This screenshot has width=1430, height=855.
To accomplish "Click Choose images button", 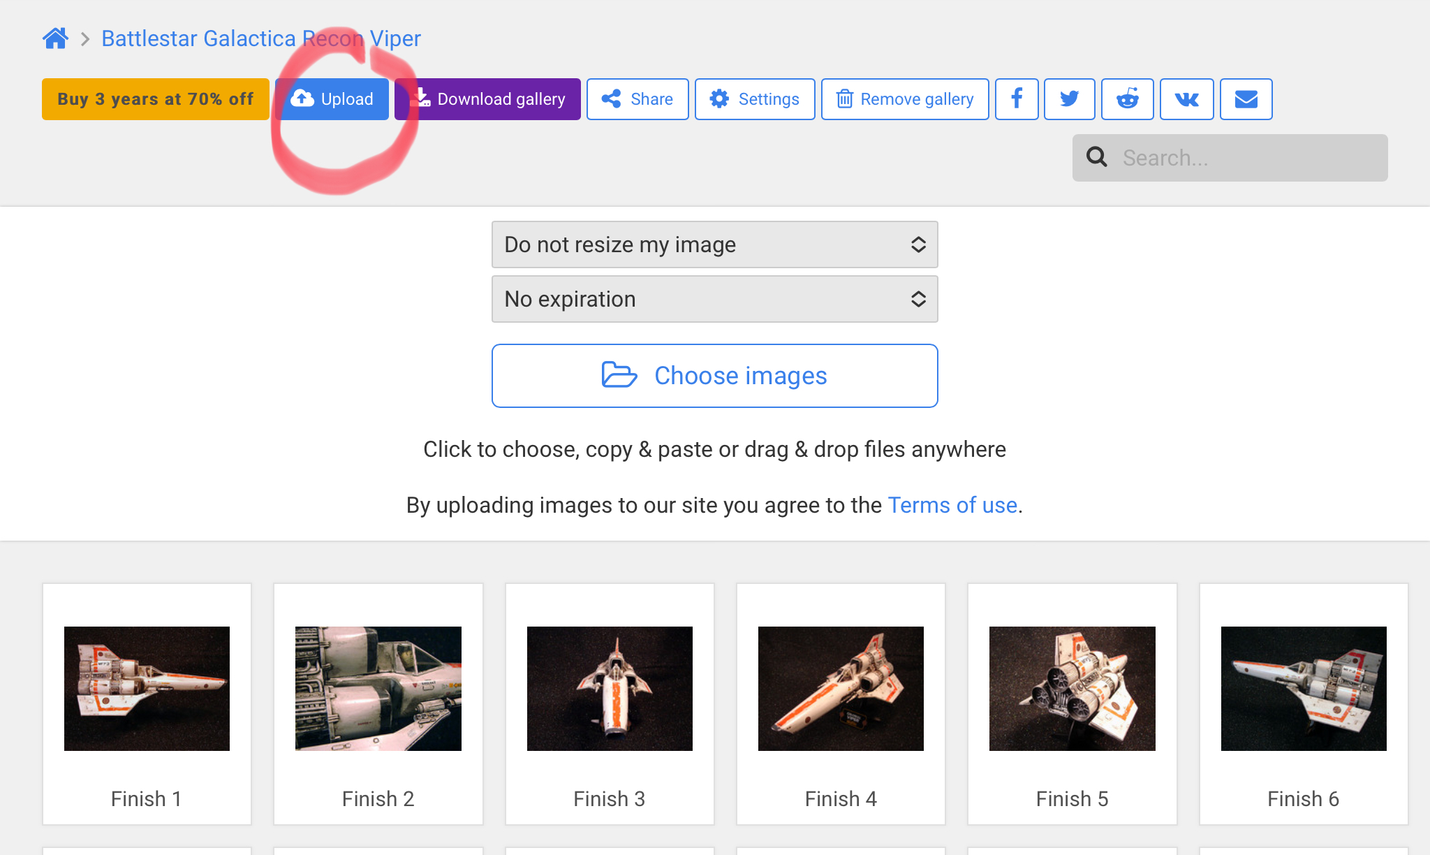I will tap(714, 376).
